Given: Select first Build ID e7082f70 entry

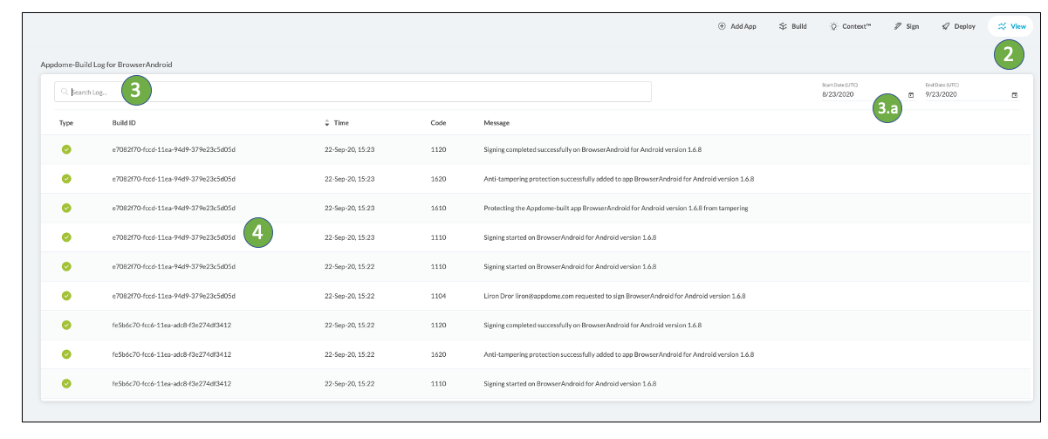Looking at the screenshot, I should pyautogui.click(x=175, y=149).
